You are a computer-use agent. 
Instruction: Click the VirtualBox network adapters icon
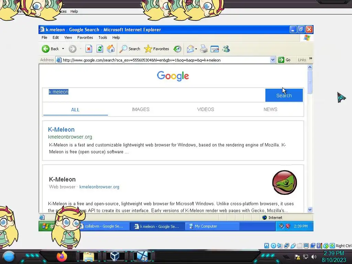point(286,245)
